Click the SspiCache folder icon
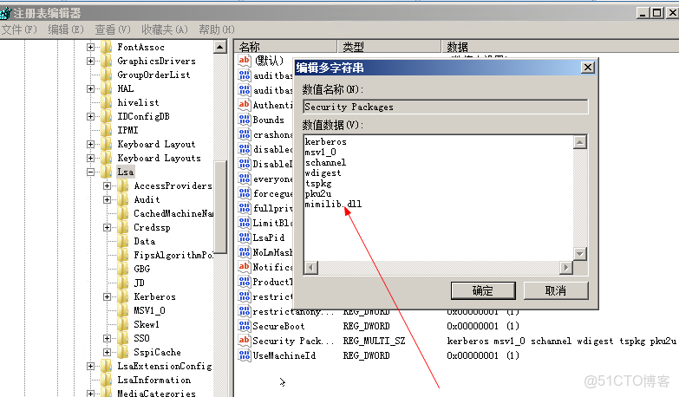The width and height of the screenshot is (679, 397). click(123, 352)
